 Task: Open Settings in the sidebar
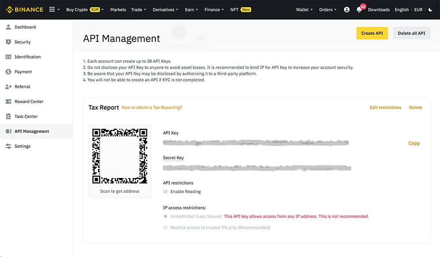pos(22,146)
